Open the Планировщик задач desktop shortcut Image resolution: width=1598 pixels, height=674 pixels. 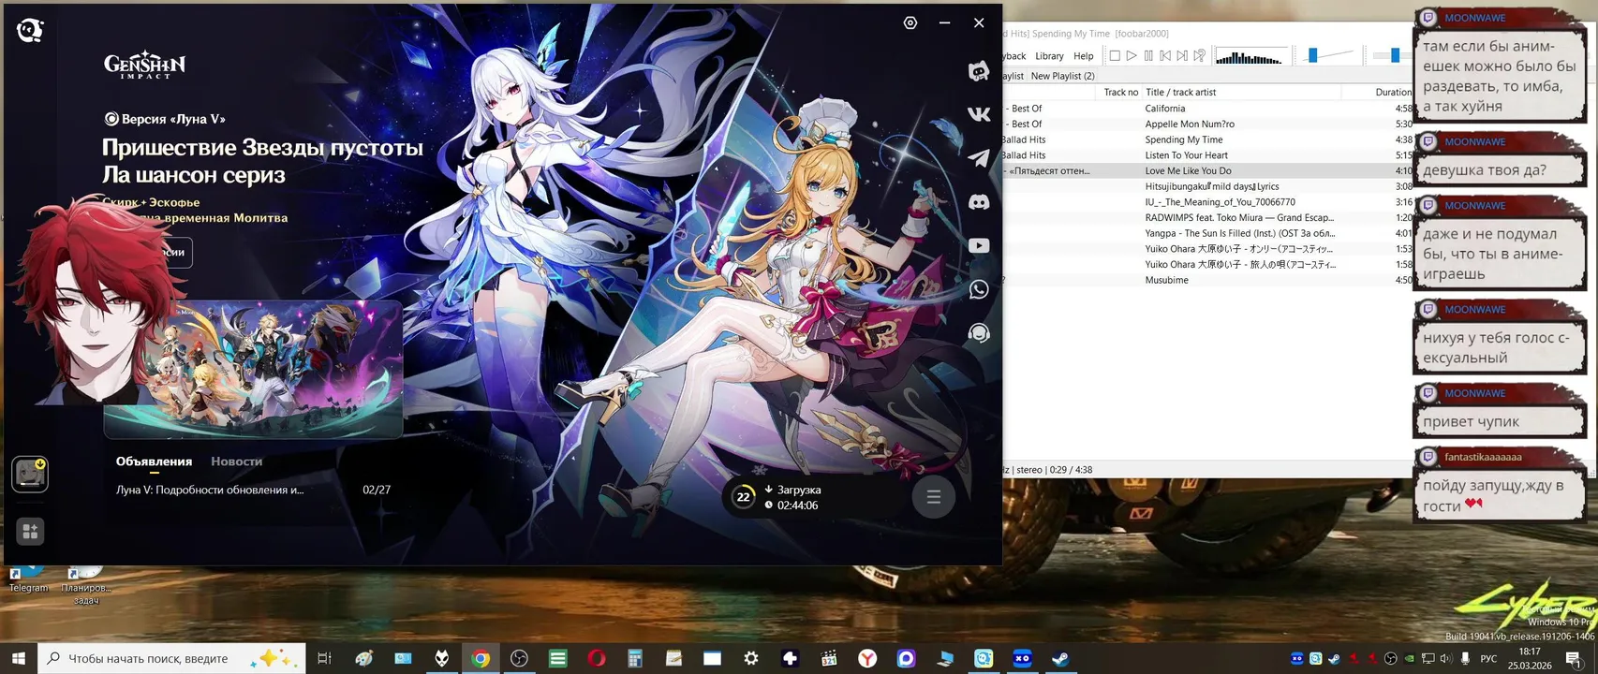[x=85, y=584]
